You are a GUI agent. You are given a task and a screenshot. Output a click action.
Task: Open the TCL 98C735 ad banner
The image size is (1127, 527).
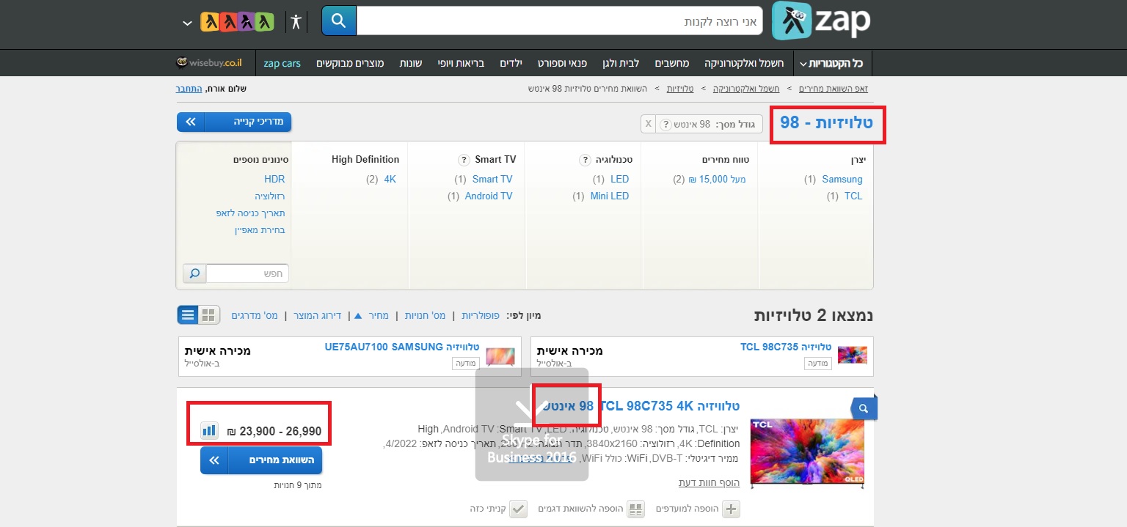[x=702, y=357]
